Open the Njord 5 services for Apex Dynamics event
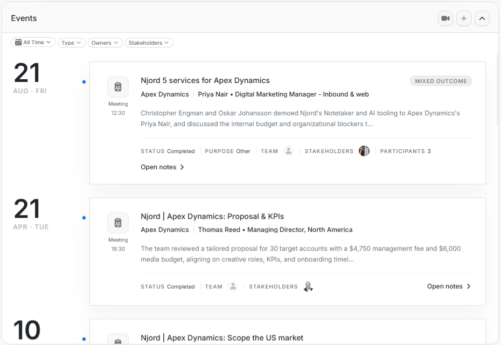This screenshot has width=501, height=345. pos(205,80)
